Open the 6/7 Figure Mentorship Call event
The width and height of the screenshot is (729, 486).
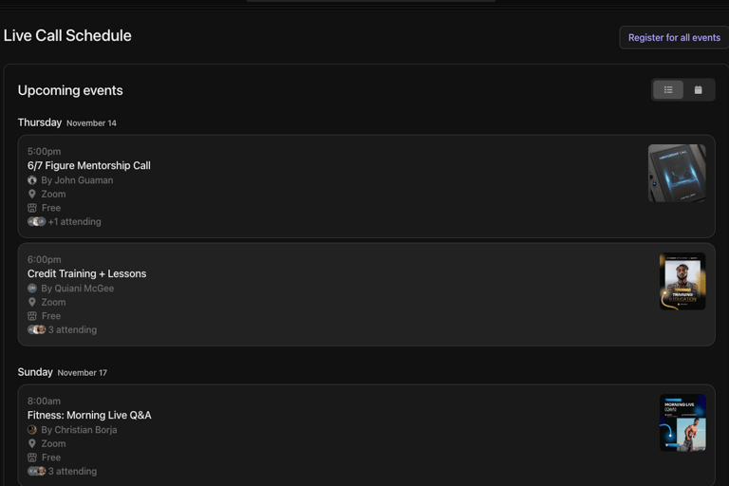[89, 165]
